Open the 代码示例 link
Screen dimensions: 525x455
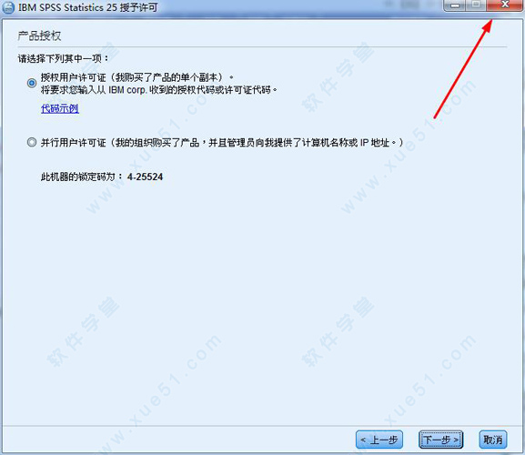coord(60,108)
